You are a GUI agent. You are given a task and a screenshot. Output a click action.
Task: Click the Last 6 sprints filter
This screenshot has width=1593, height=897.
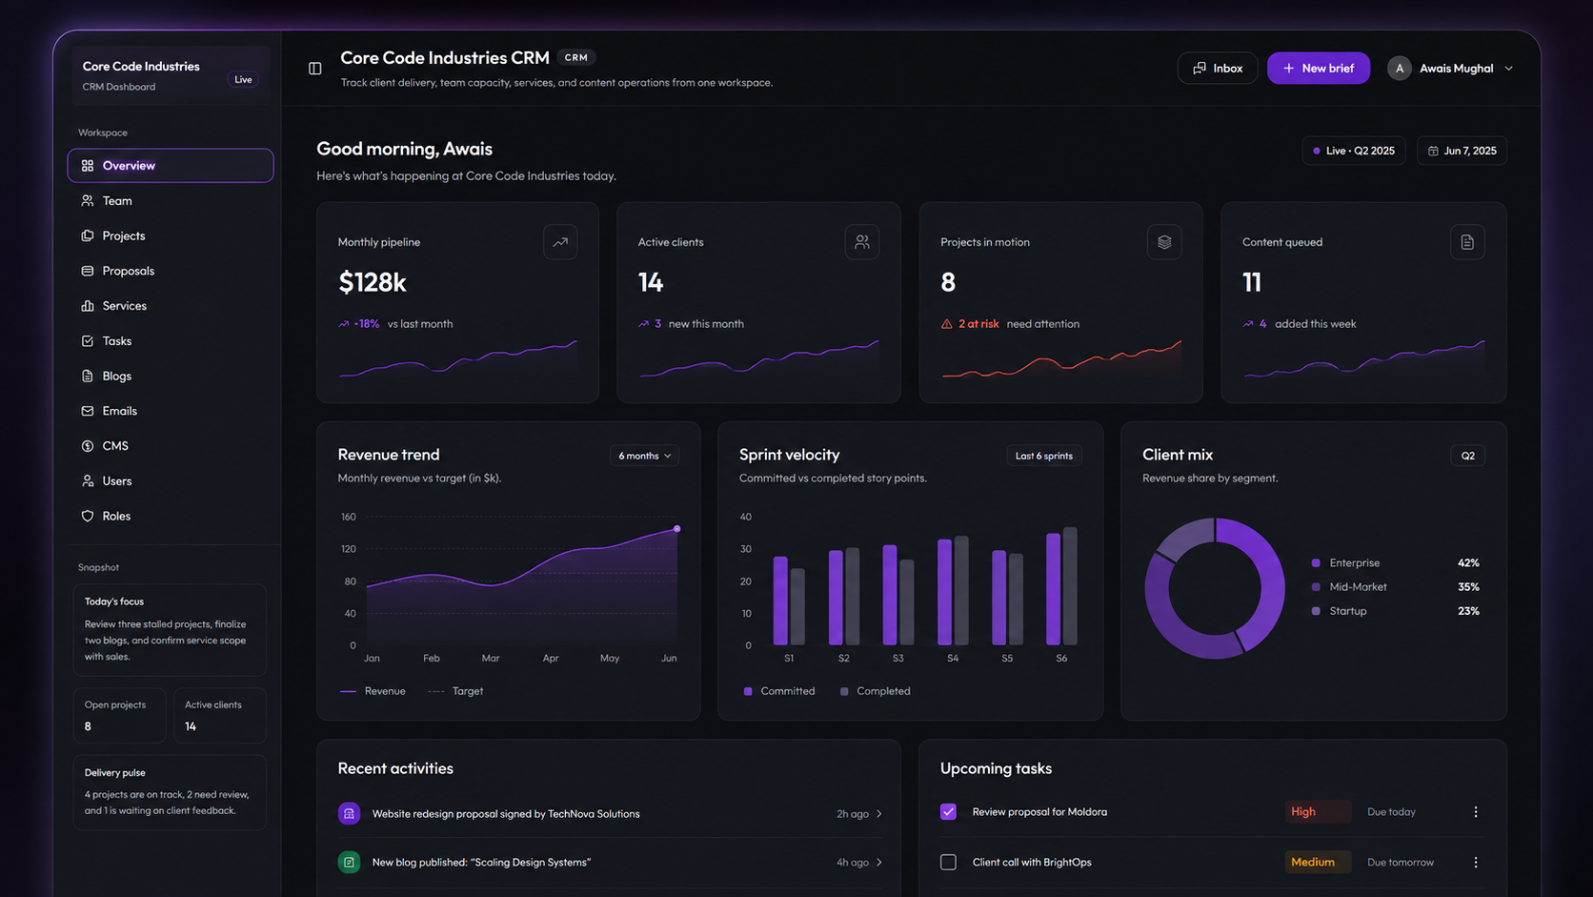(x=1044, y=456)
